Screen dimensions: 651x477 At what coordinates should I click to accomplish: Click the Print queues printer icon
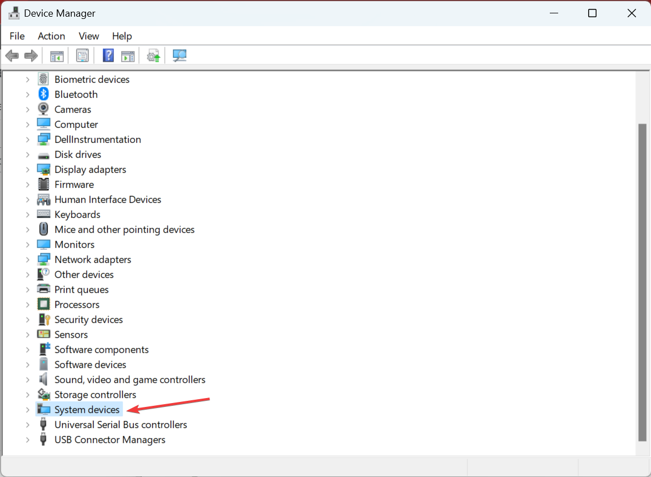click(43, 289)
